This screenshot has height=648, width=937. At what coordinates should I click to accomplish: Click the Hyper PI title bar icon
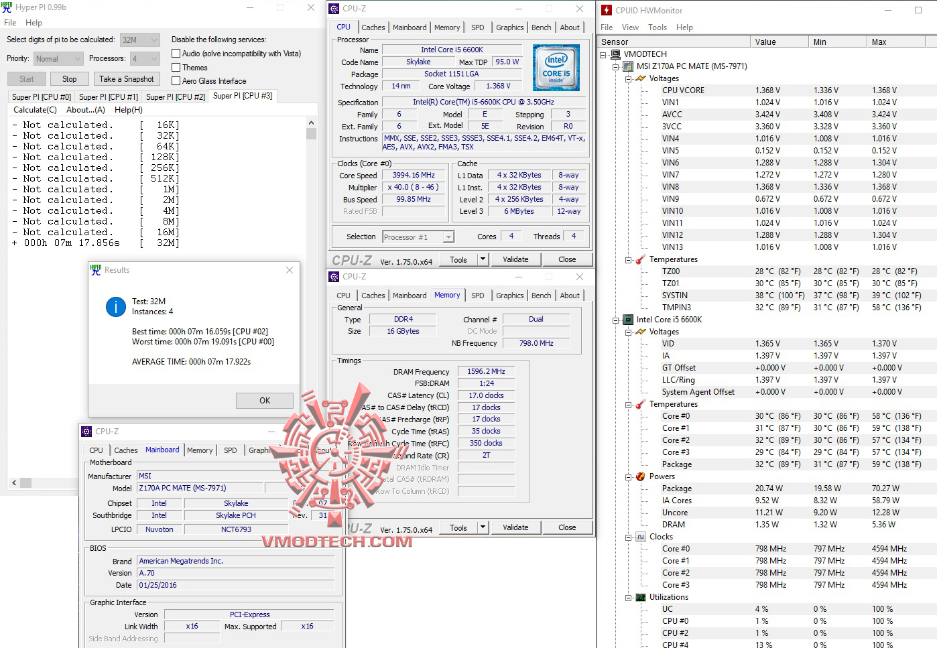pyautogui.click(x=7, y=7)
